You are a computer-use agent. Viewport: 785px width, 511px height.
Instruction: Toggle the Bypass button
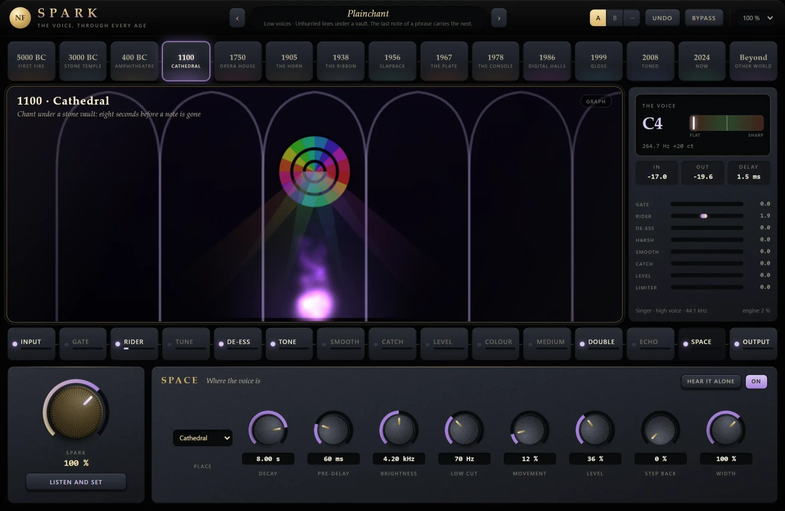click(704, 18)
